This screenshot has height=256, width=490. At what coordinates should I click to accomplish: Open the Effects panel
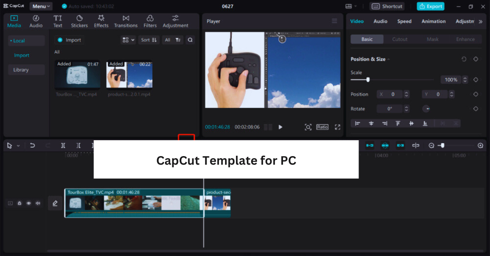pyautogui.click(x=101, y=22)
